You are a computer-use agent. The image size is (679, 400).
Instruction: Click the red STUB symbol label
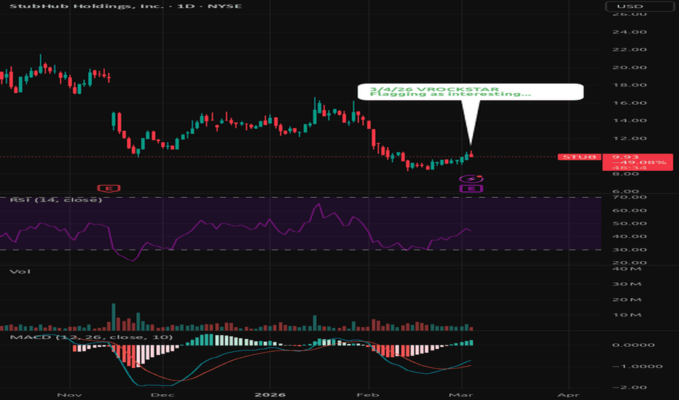click(x=579, y=156)
